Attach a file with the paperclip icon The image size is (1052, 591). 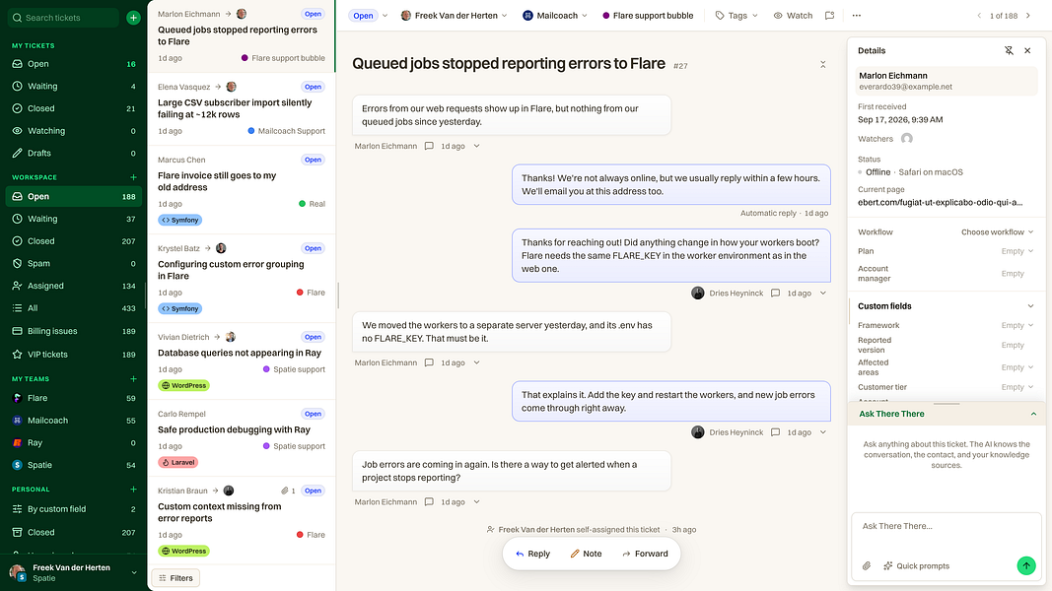[867, 566]
